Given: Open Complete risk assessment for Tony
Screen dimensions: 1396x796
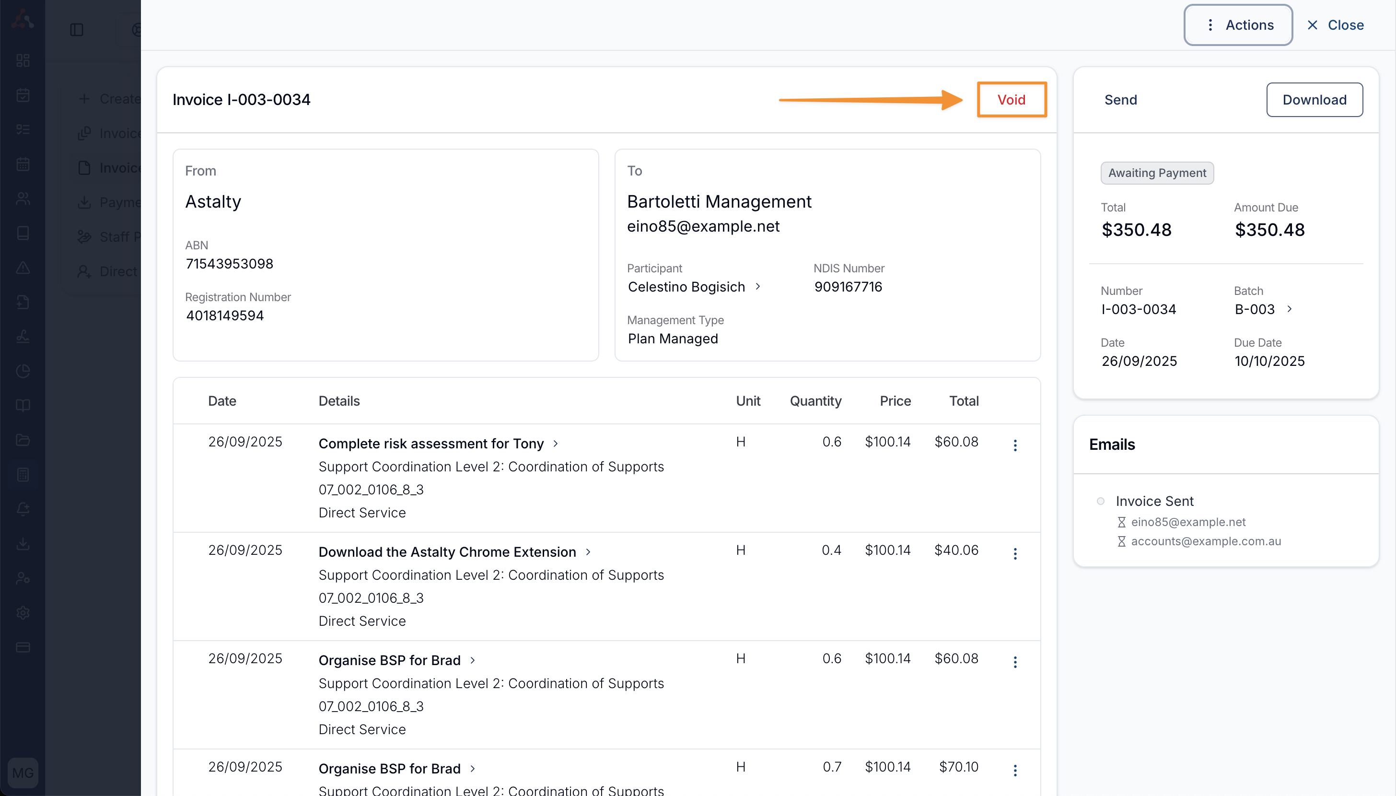Looking at the screenshot, I should [x=431, y=444].
